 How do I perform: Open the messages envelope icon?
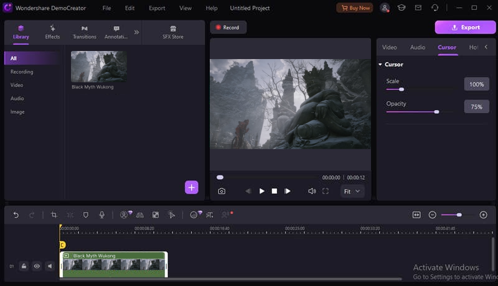coord(418,7)
